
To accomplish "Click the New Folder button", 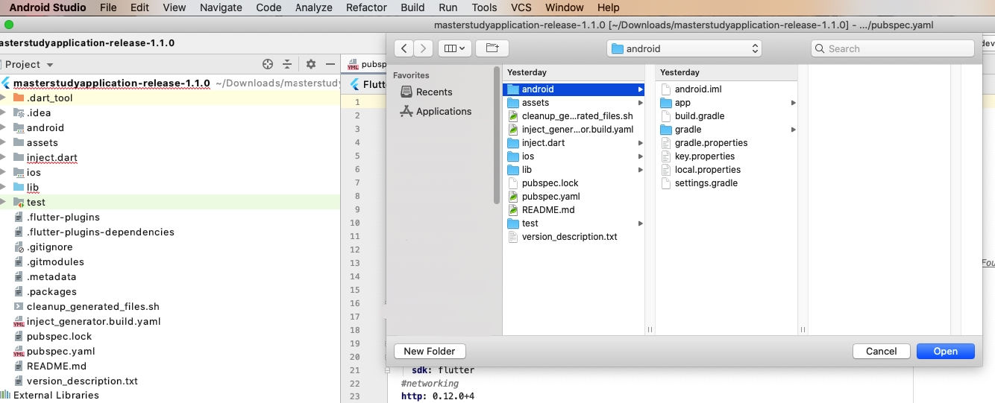I will [429, 351].
